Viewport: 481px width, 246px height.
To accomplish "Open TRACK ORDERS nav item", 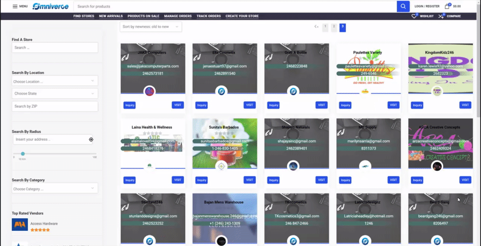I will point(209,16).
